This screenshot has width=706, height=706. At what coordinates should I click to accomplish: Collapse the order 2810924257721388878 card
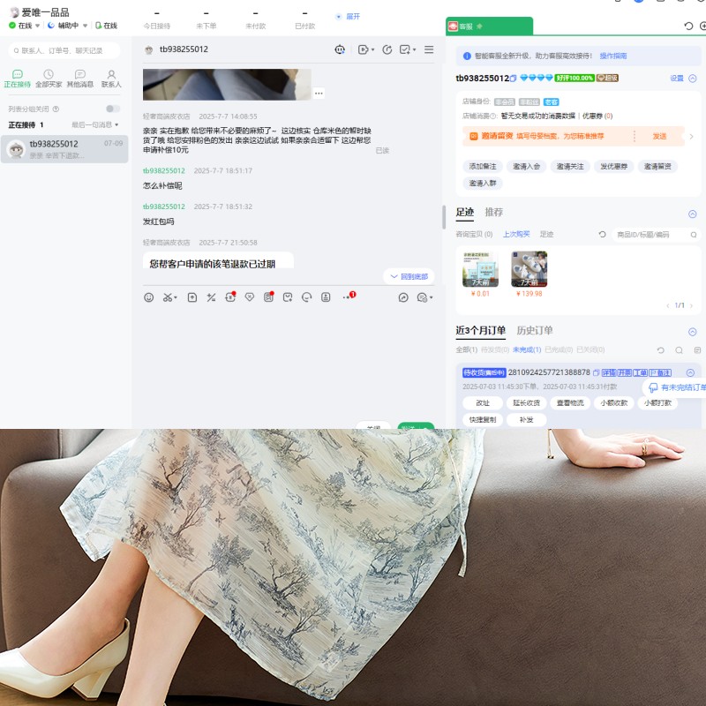690,372
